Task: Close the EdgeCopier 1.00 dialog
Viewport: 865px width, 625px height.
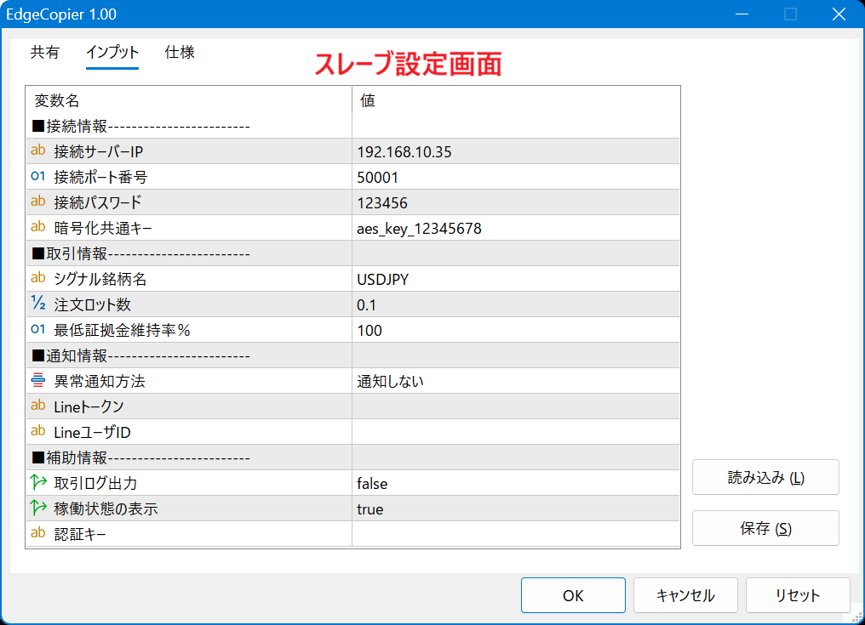Action: pos(839,14)
